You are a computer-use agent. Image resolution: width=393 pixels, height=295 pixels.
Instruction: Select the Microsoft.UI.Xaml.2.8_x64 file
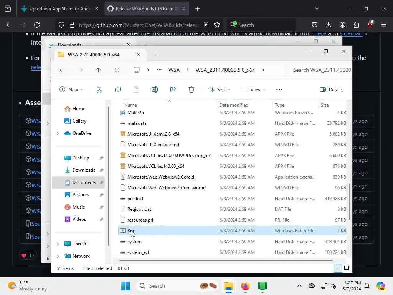click(x=232, y=134)
